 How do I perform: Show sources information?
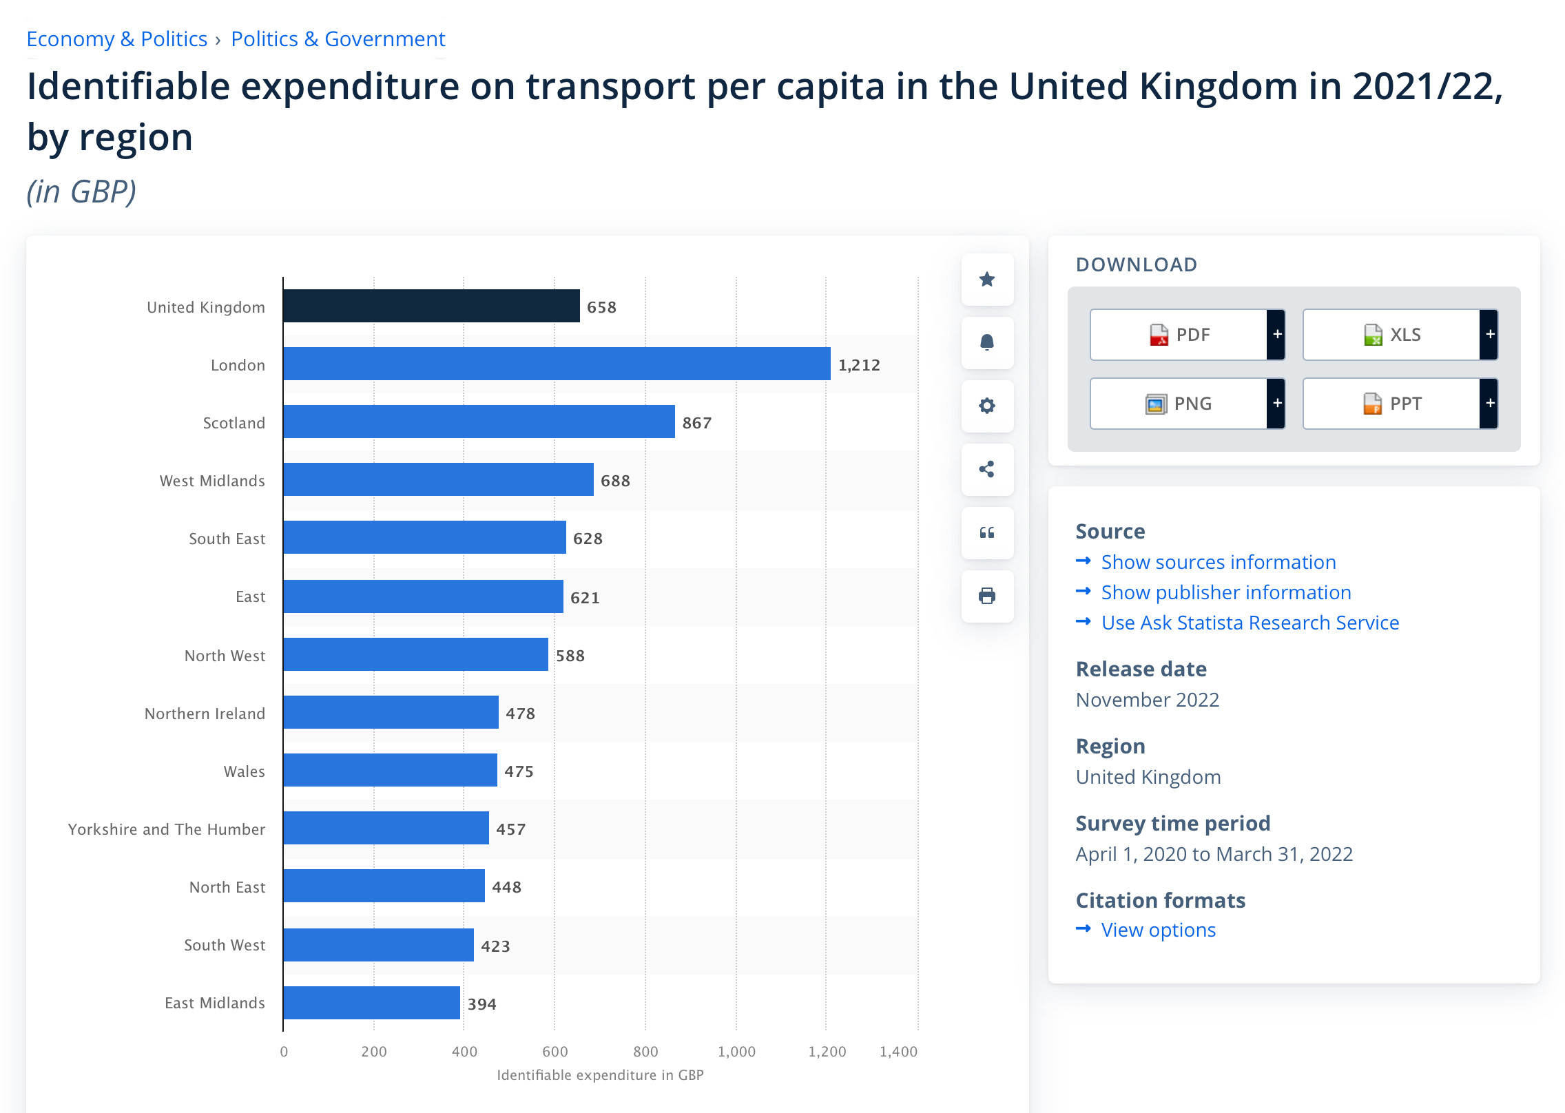tap(1218, 562)
